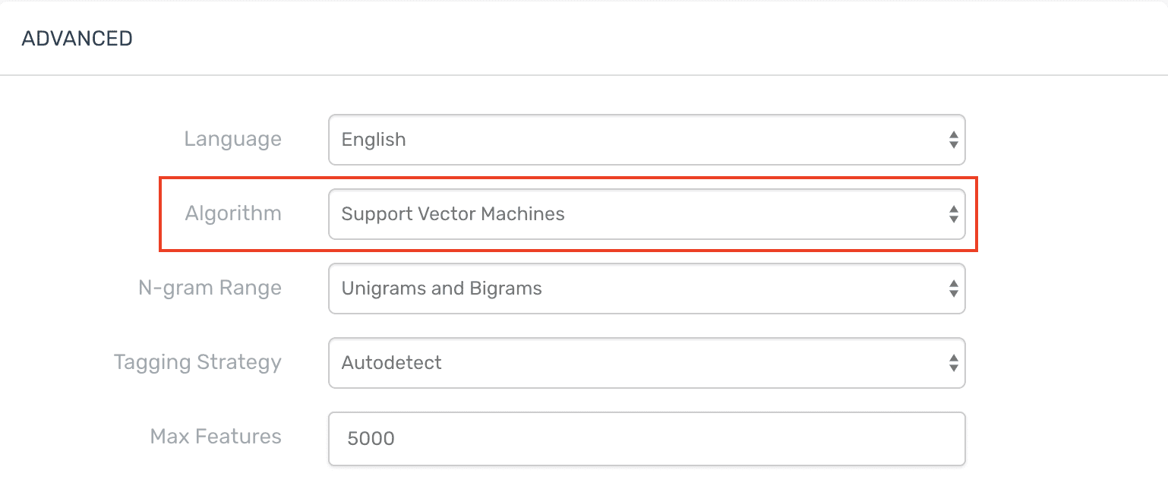Image resolution: width=1168 pixels, height=489 pixels.
Task: Click the 5000 value in Max Features
Action: pyautogui.click(x=371, y=438)
